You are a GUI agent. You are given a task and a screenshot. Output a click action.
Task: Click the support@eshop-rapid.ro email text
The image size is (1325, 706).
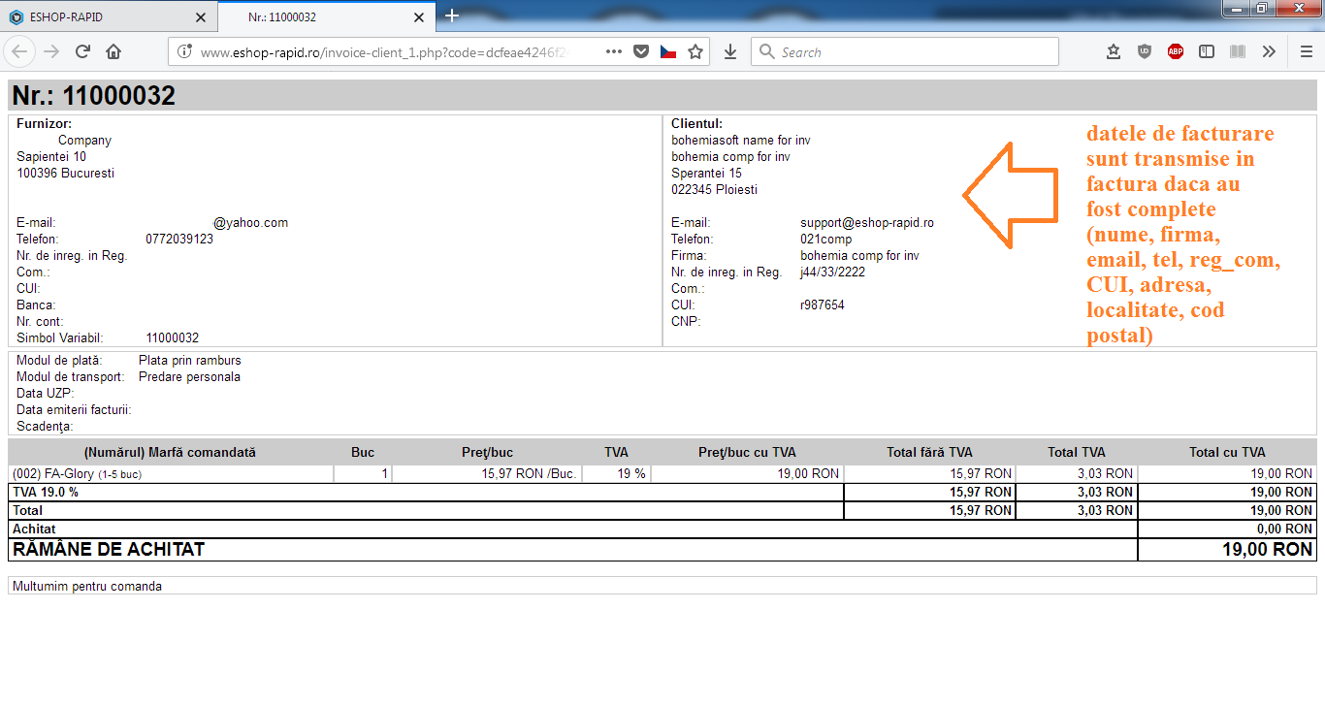[867, 222]
